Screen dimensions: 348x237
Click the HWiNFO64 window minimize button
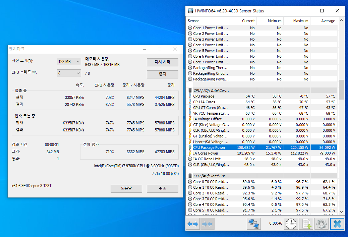click(x=307, y=11)
